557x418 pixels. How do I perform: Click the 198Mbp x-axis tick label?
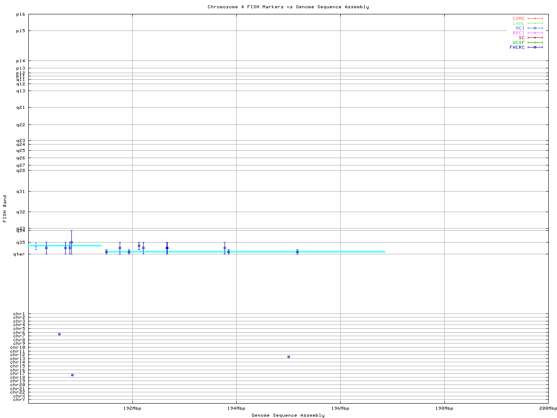coord(444,408)
